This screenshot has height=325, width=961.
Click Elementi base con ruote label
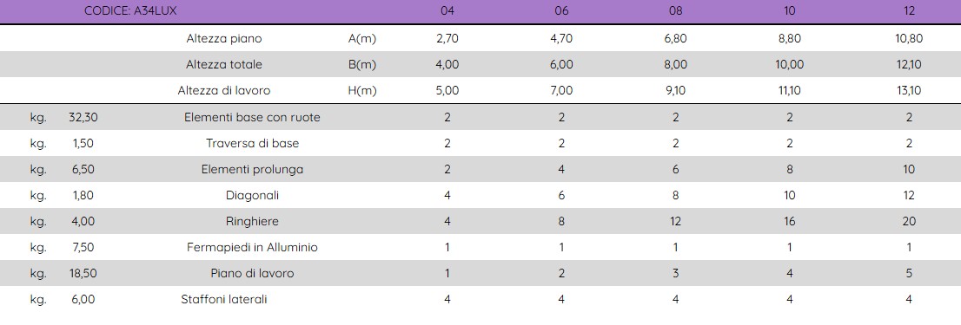point(252,117)
